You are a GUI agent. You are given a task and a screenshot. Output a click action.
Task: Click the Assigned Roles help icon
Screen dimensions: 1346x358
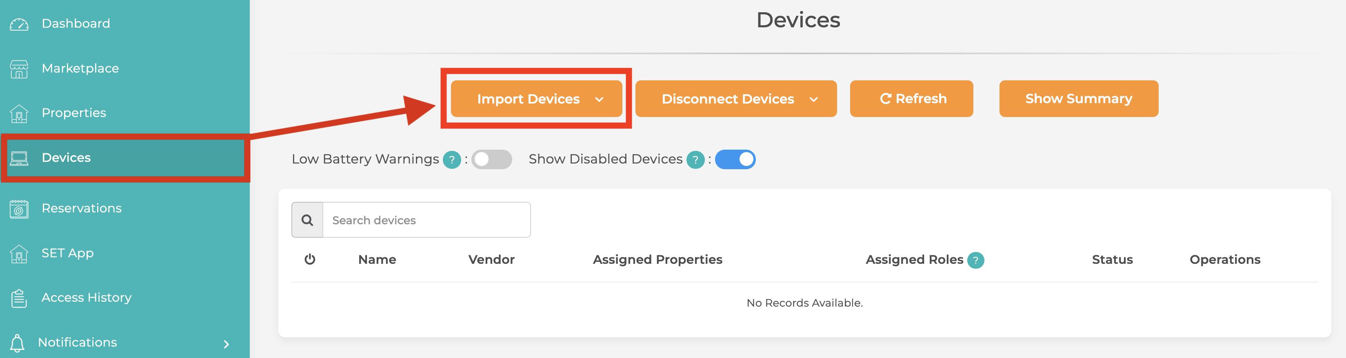975,260
